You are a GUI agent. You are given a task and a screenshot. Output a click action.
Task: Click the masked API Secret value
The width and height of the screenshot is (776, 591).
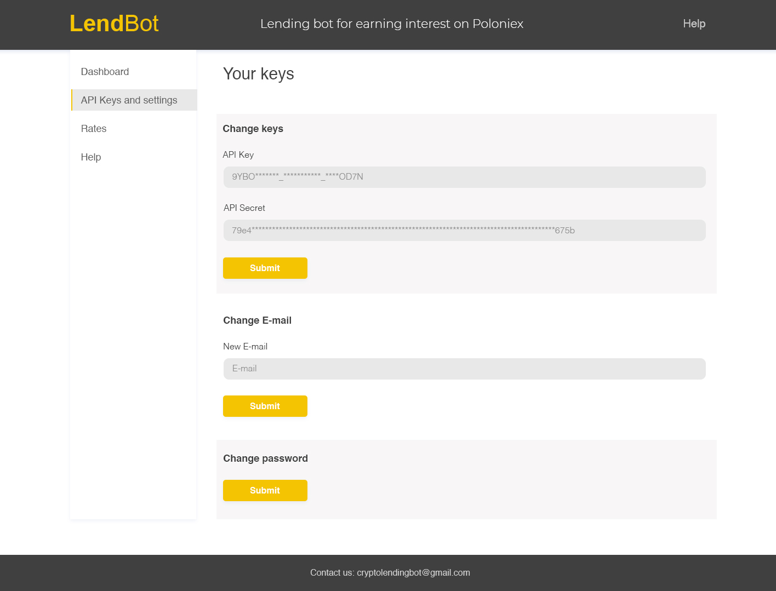pyautogui.click(x=403, y=230)
